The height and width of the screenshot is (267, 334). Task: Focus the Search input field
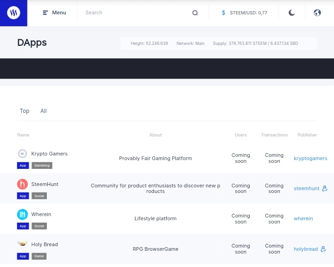136,13
